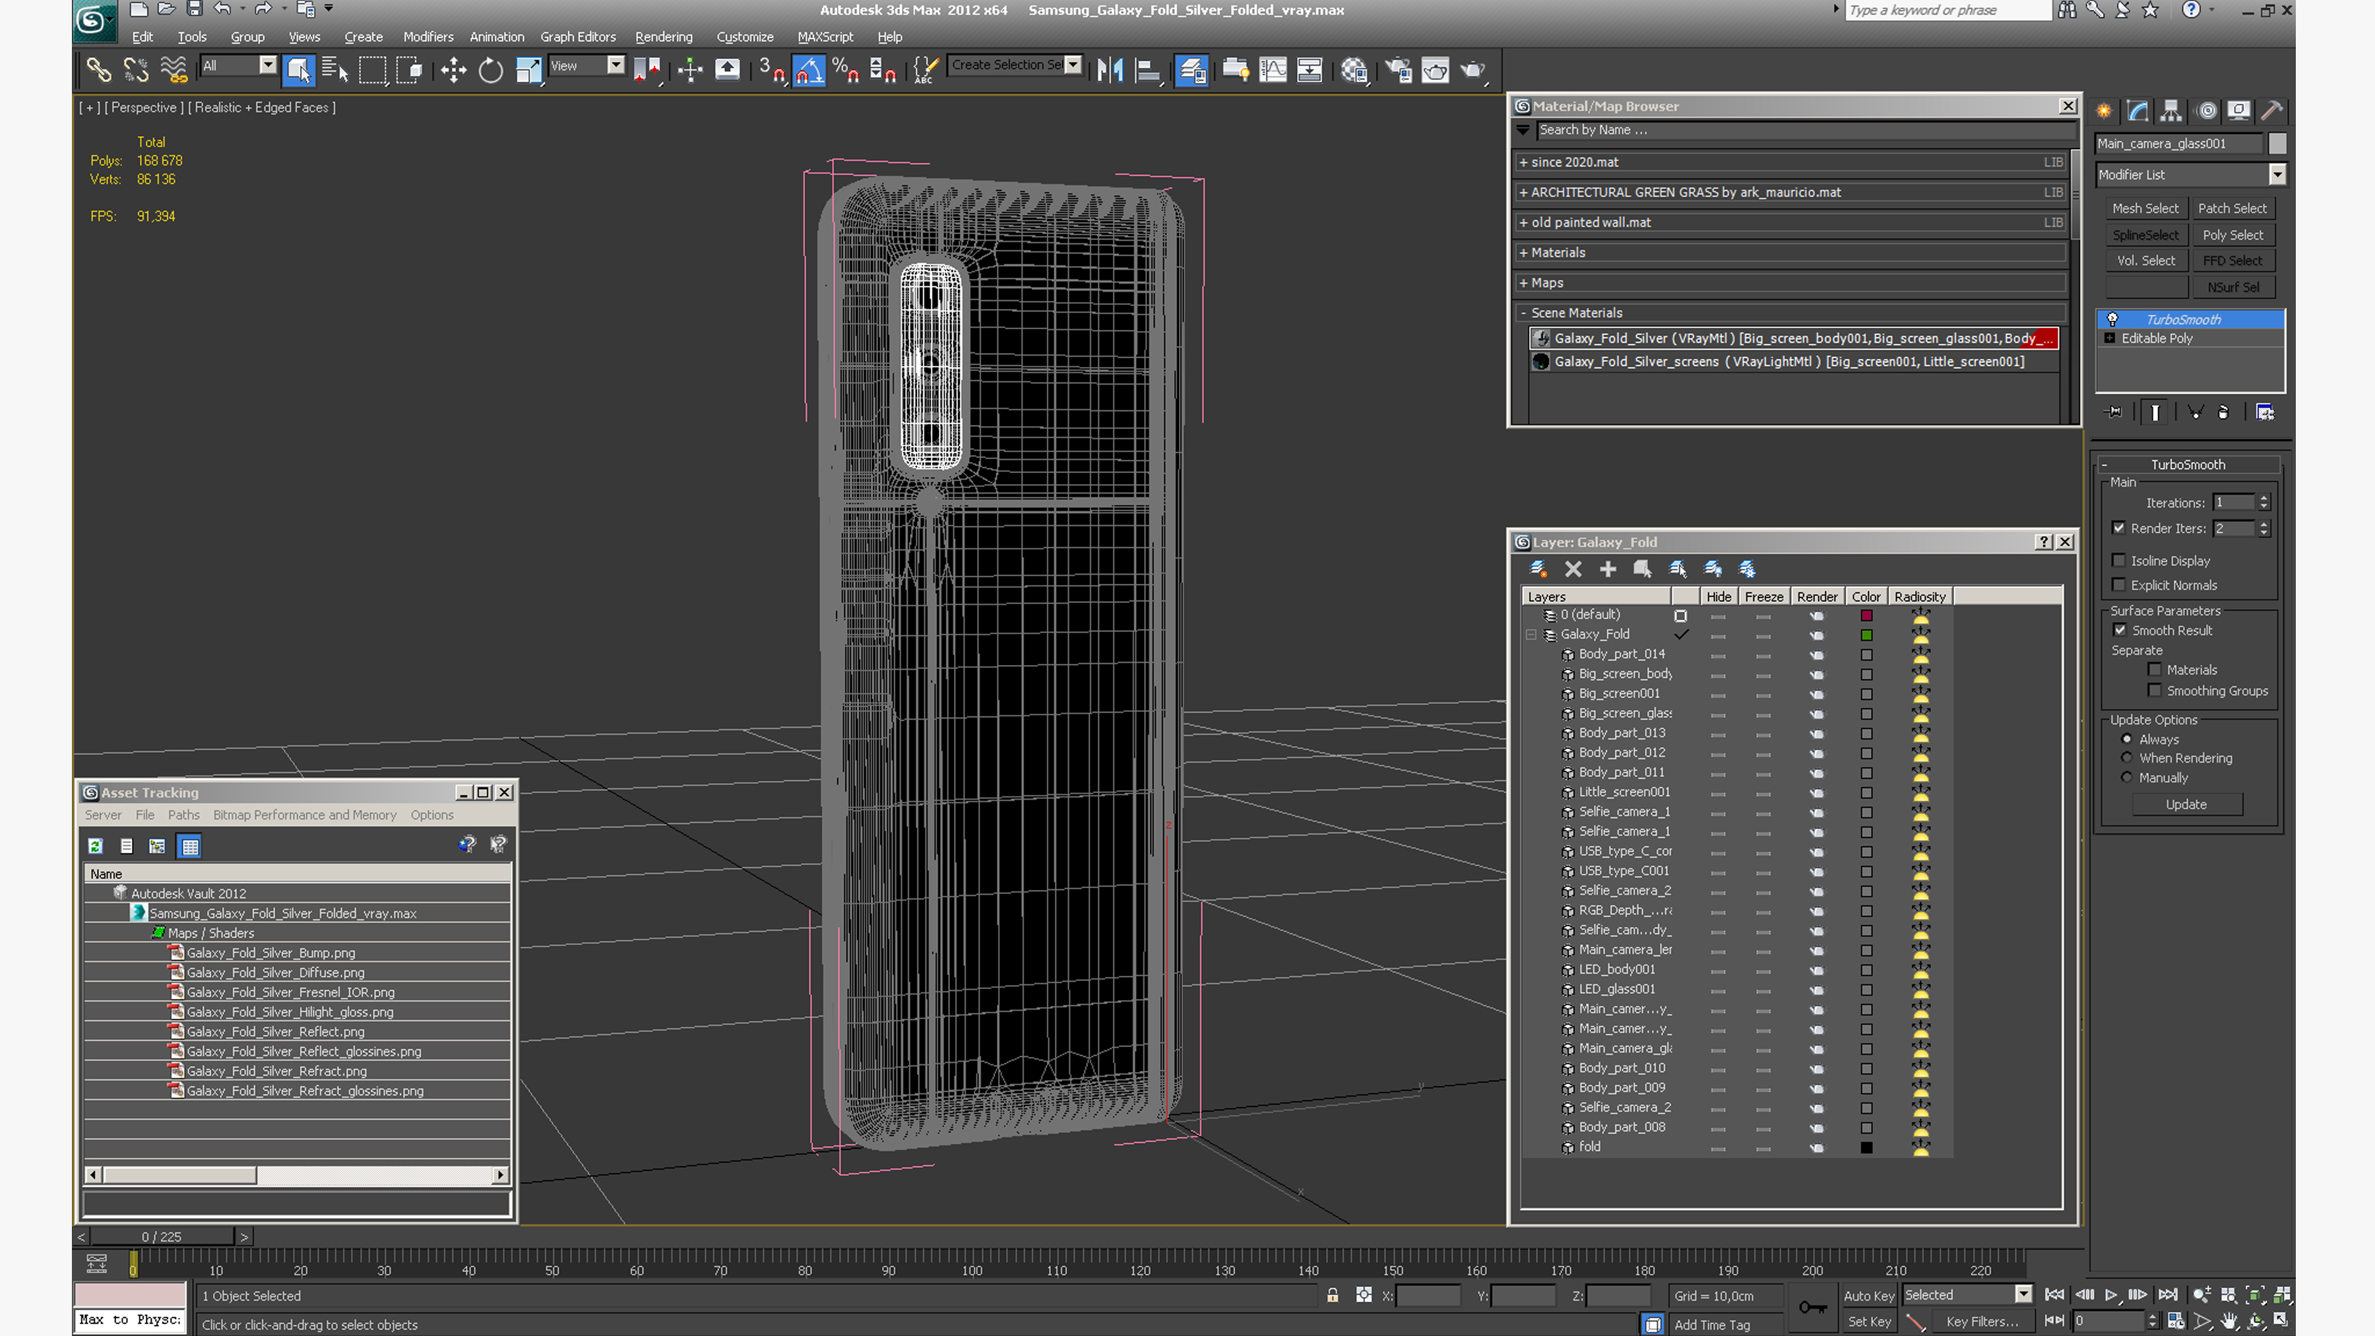Image resolution: width=2375 pixels, height=1336 pixels.
Task: Open the key mode Selected dropdown
Action: pos(2023,1294)
